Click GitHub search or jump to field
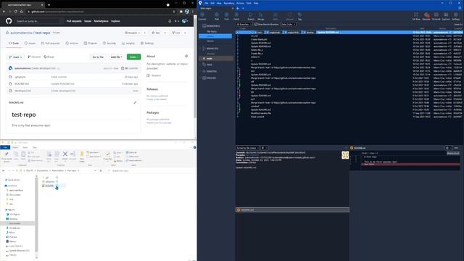464x261 pixels. [39, 21]
